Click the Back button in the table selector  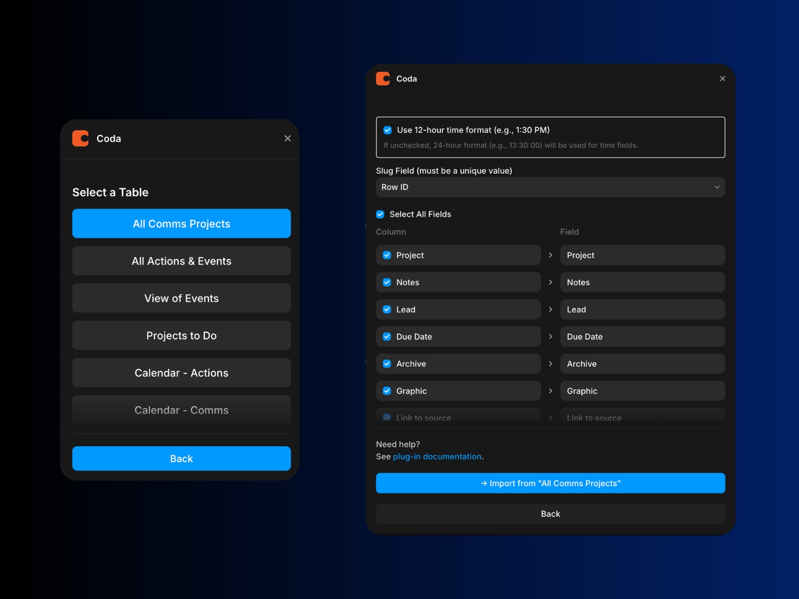point(181,458)
